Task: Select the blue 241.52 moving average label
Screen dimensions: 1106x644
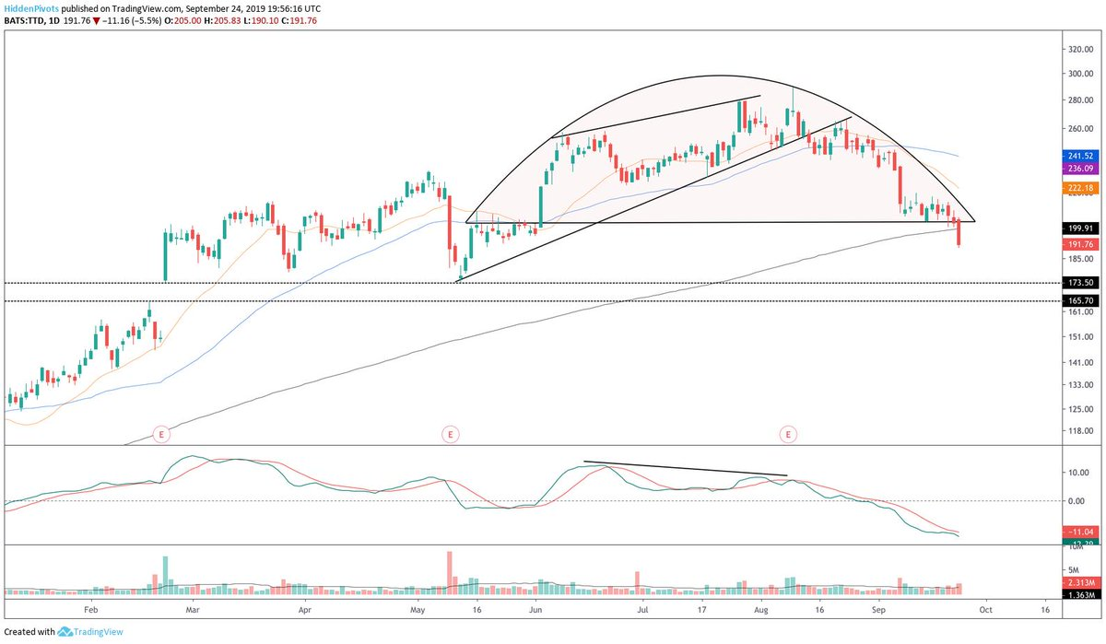Action: (x=1077, y=156)
